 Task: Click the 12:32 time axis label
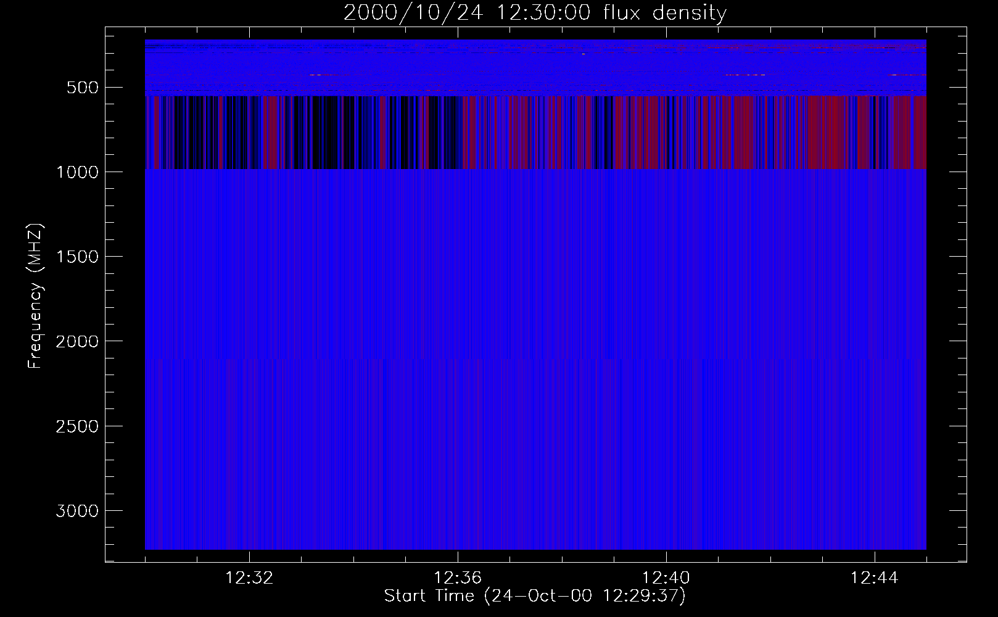250,578
